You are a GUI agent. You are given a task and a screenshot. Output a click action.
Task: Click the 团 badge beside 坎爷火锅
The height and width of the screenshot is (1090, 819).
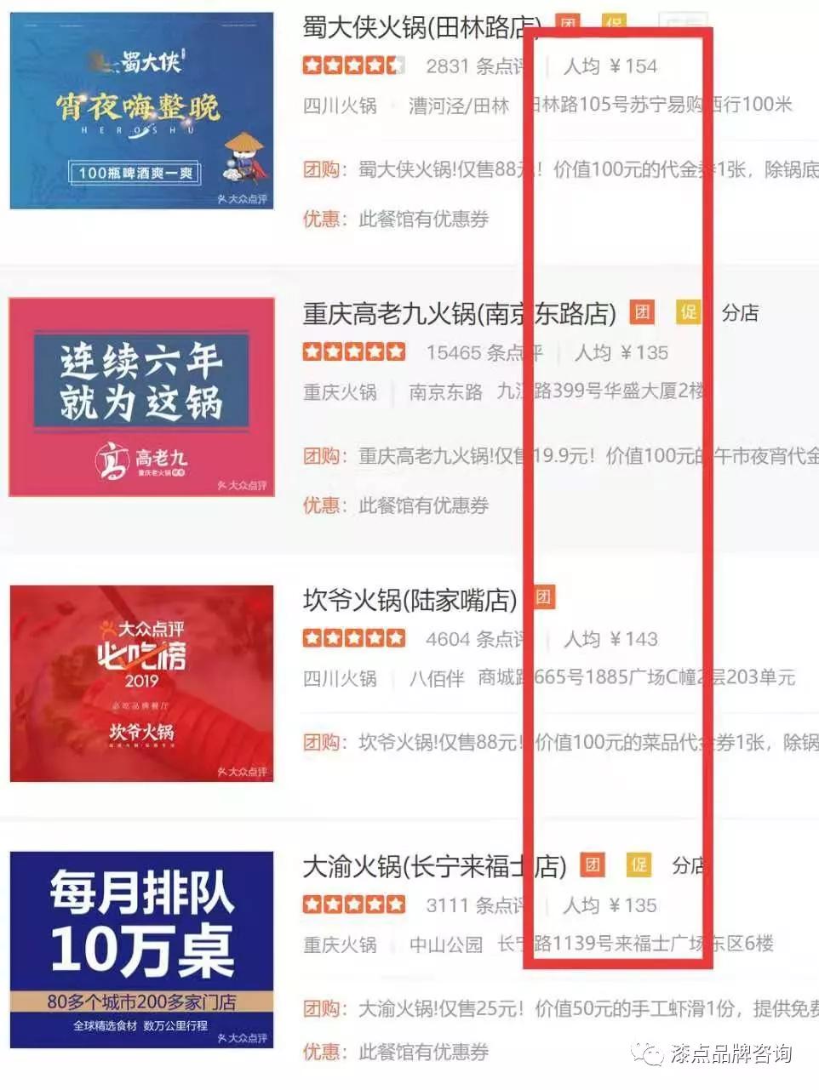tap(543, 597)
